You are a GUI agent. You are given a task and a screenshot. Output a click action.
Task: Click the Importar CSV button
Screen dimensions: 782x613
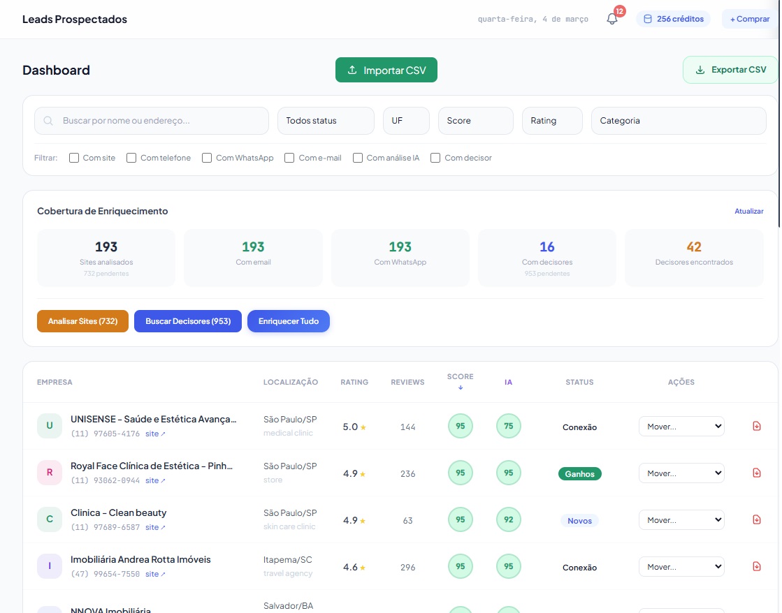pyautogui.click(x=386, y=70)
